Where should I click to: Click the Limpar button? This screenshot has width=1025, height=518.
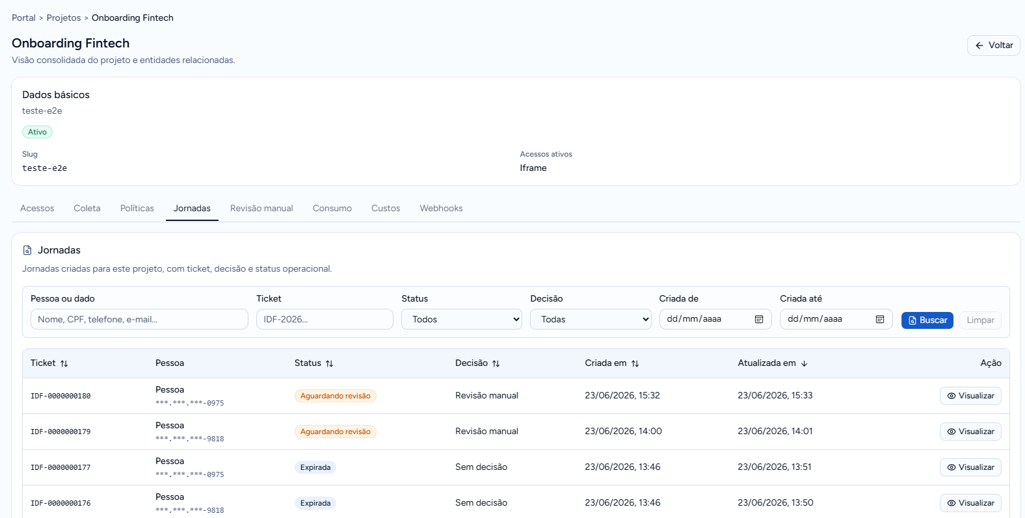tap(980, 320)
